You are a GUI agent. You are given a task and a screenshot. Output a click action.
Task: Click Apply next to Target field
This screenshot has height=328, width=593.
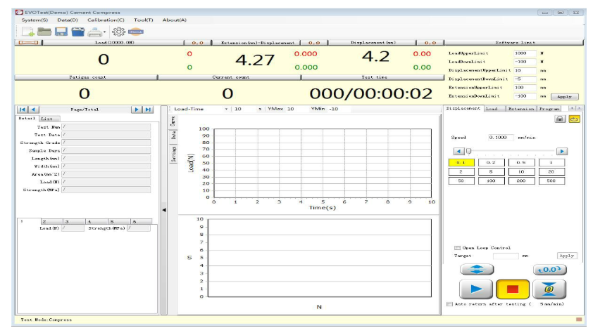click(567, 256)
